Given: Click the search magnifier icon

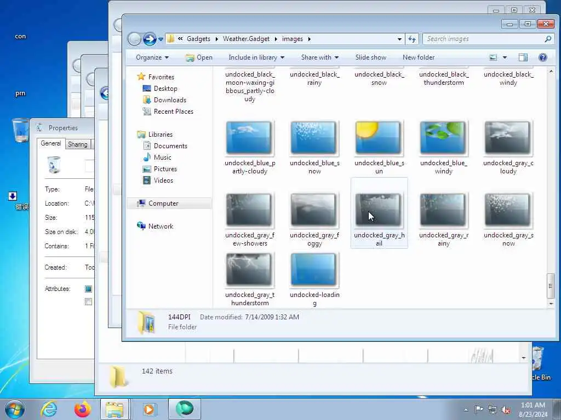Looking at the screenshot, I should point(548,39).
